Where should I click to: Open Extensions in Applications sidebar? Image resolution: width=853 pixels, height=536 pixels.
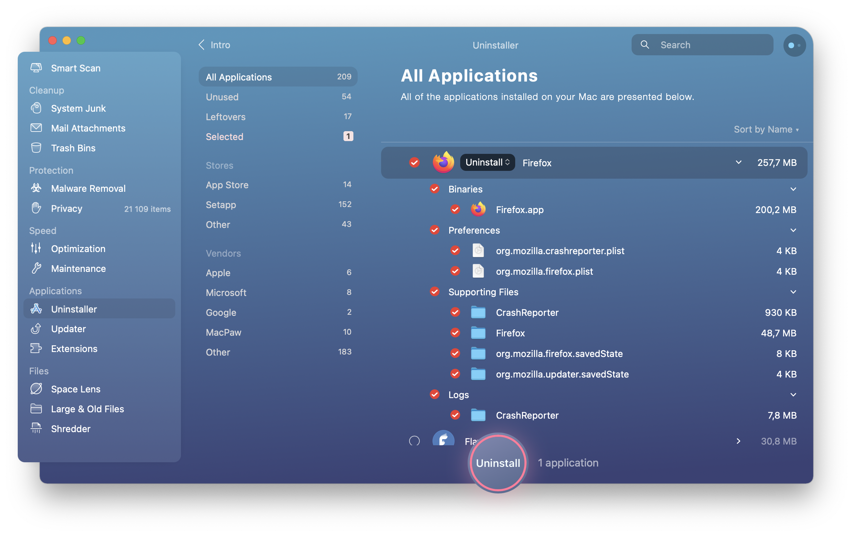(73, 348)
